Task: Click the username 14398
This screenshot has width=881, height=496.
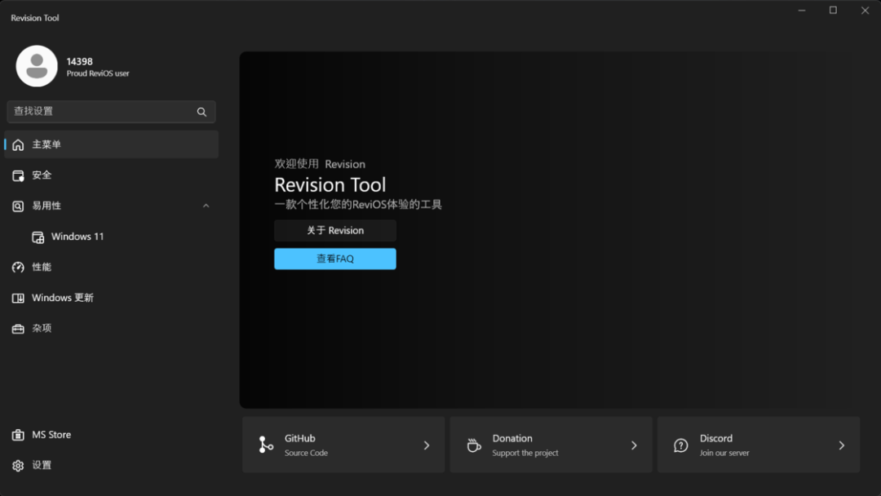Action: [80, 61]
